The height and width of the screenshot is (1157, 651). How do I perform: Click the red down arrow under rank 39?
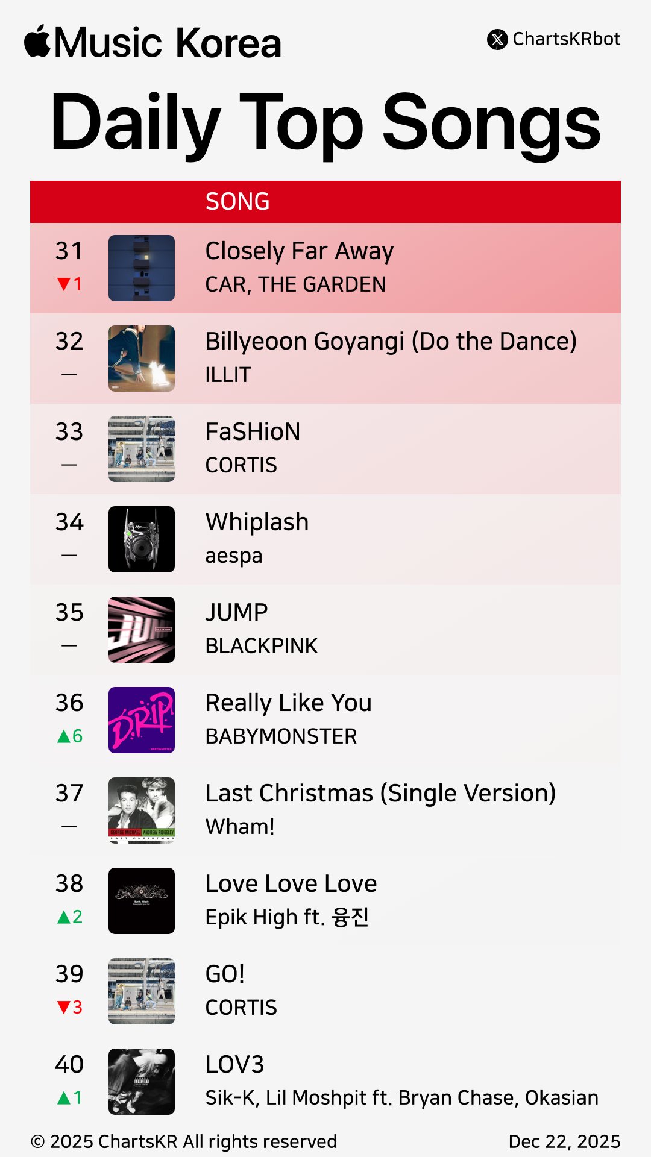[63, 1007]
